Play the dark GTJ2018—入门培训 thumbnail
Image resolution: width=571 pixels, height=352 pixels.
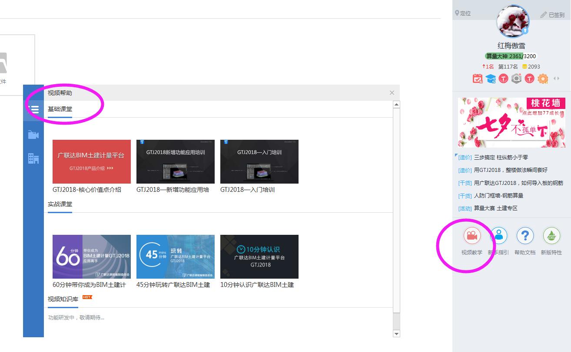(x=259, y=161)
